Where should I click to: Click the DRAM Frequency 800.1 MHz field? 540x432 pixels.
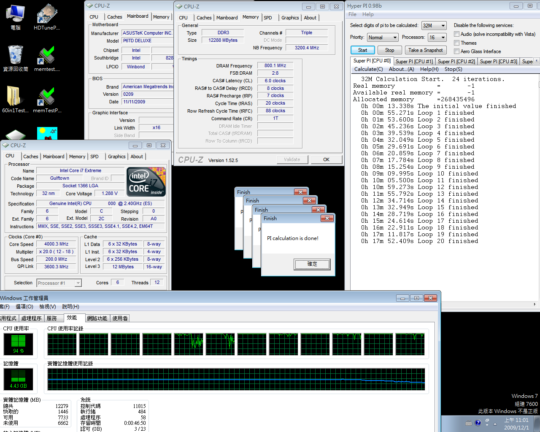275,65
